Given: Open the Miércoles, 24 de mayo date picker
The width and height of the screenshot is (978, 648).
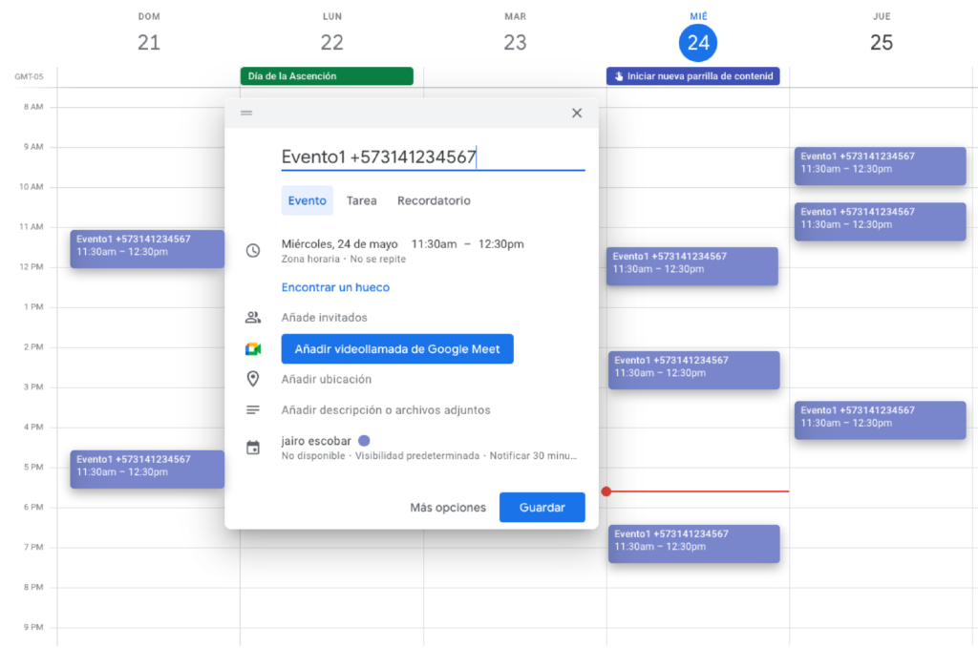Looking at the screenshot, I should click(x=339, y=244).
